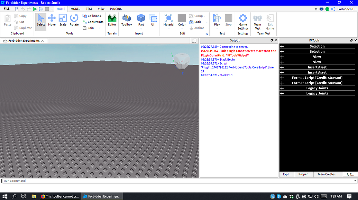Switch to the Team Create tab

327,174
